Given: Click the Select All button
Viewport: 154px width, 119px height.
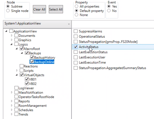Looking at the screenshot, I should [x=56, y=9].
